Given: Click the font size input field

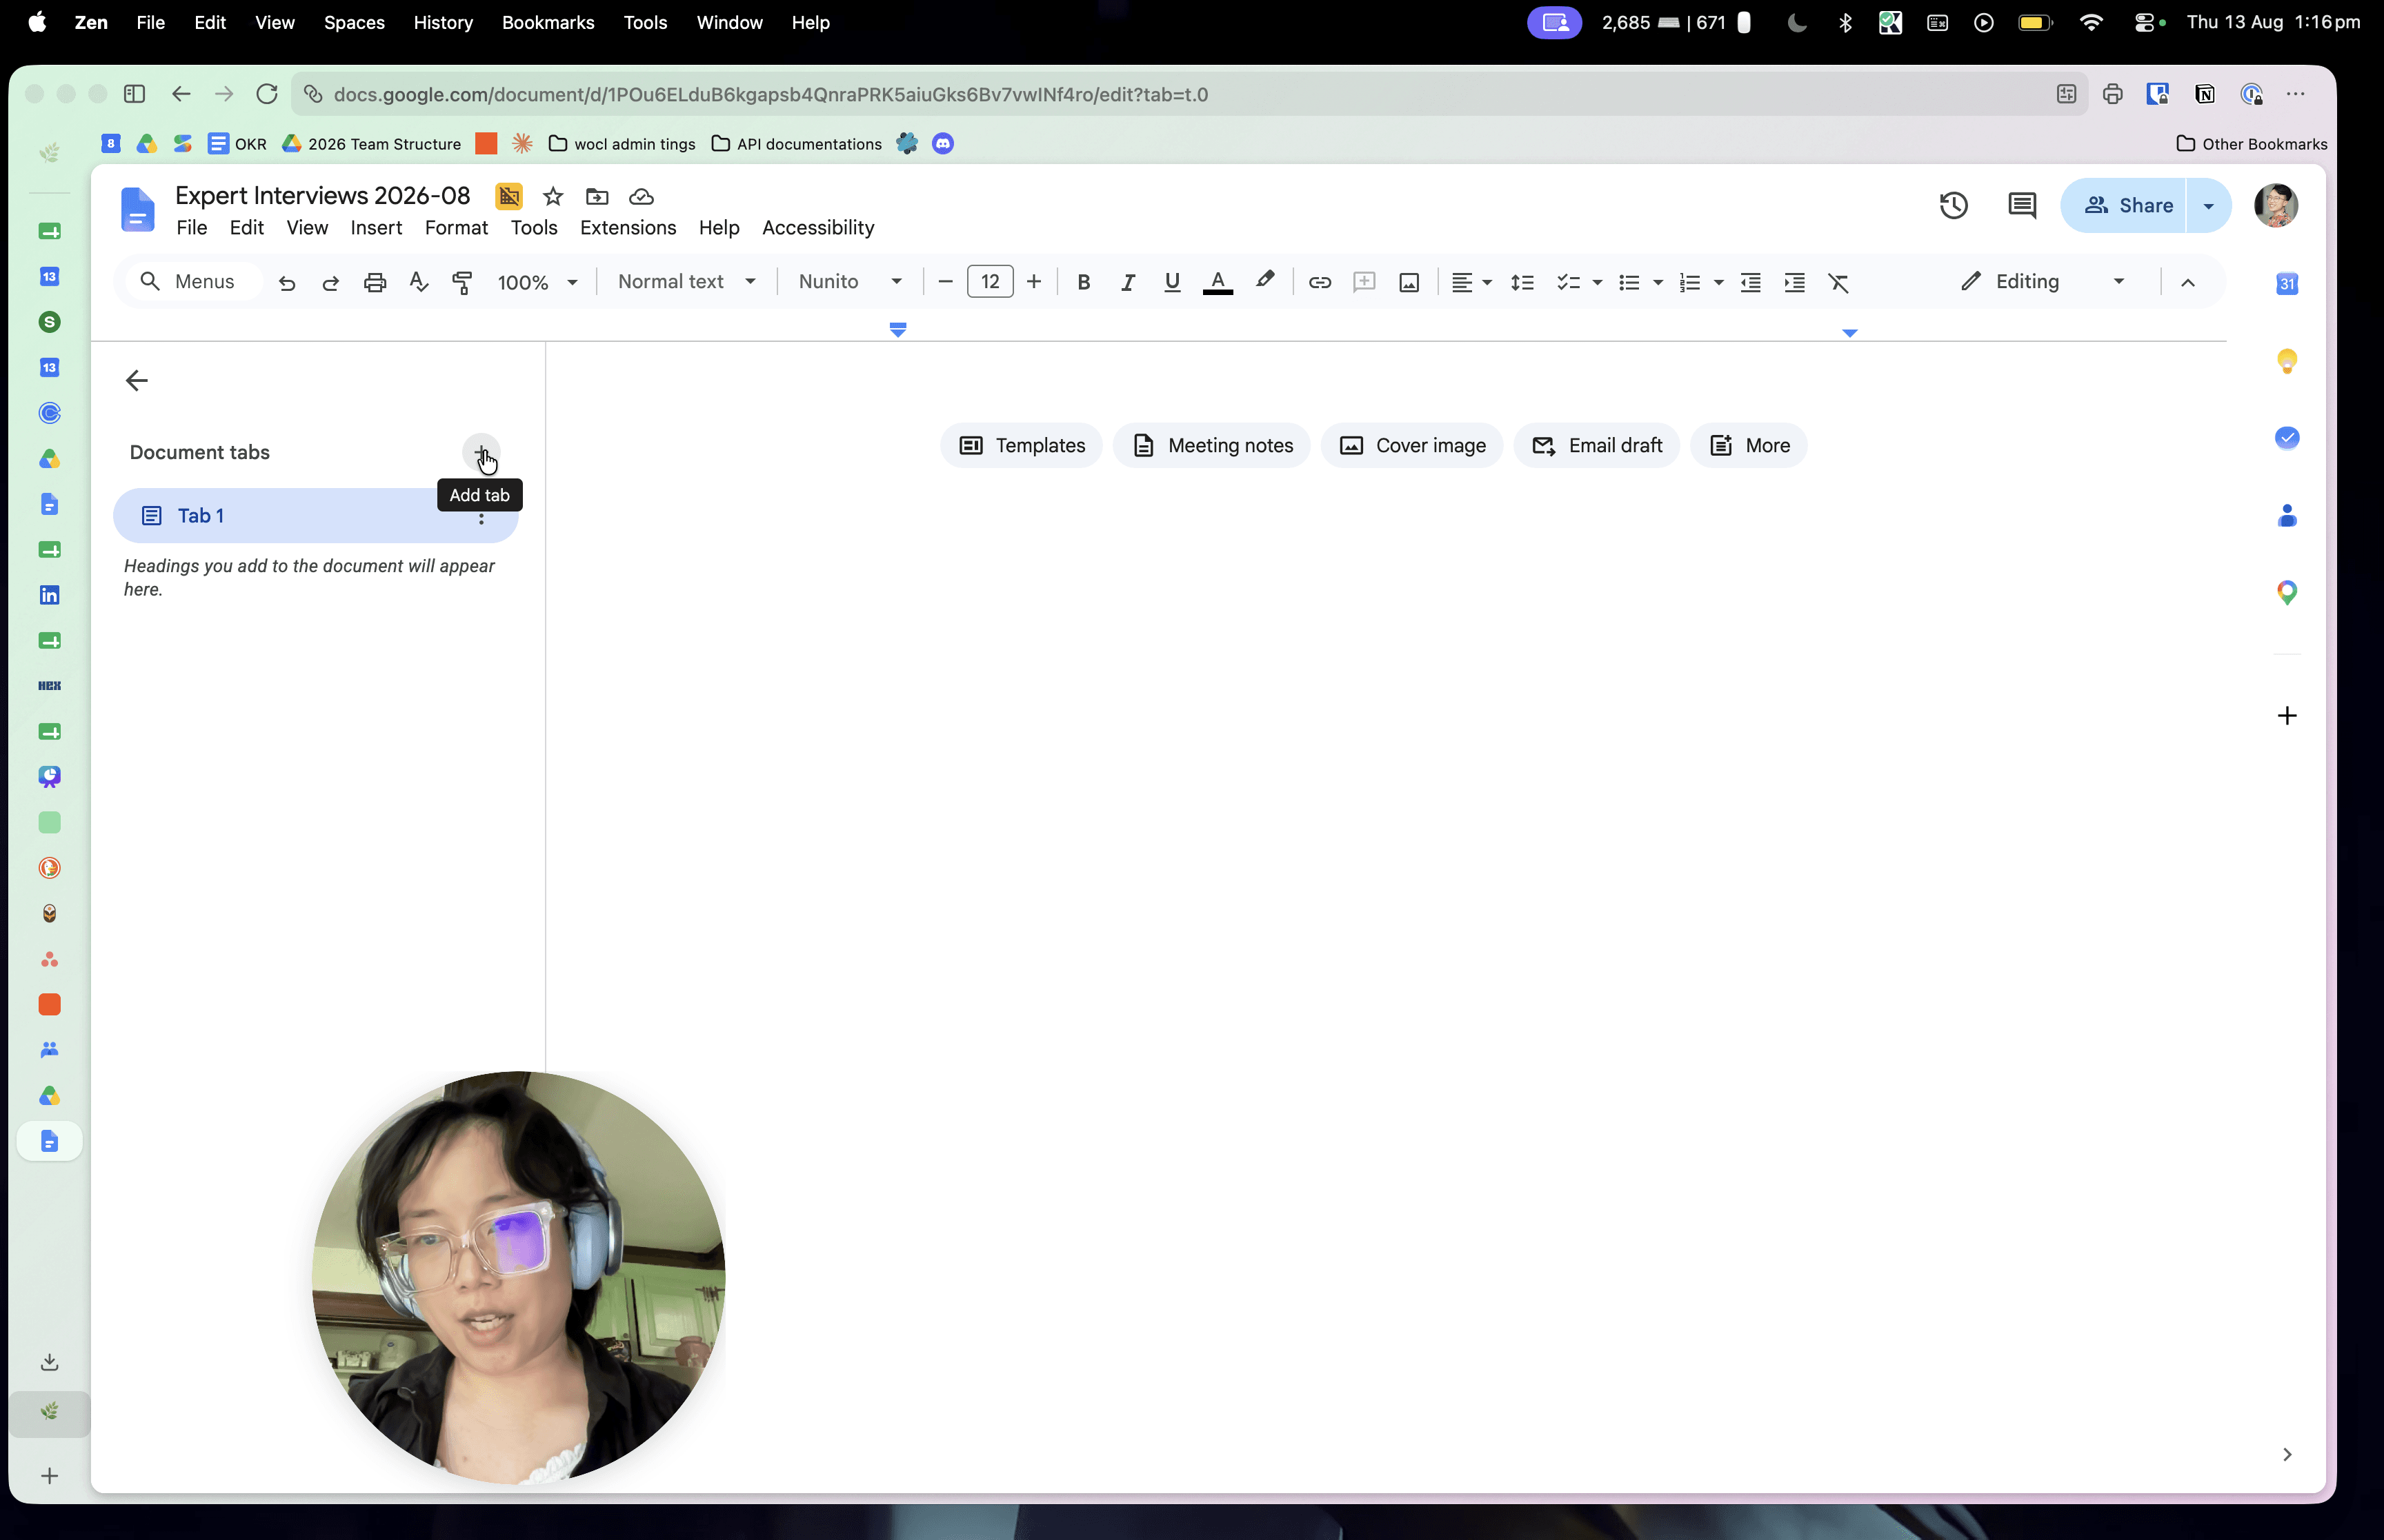Looking at the screenshot, I should point(991,282).
